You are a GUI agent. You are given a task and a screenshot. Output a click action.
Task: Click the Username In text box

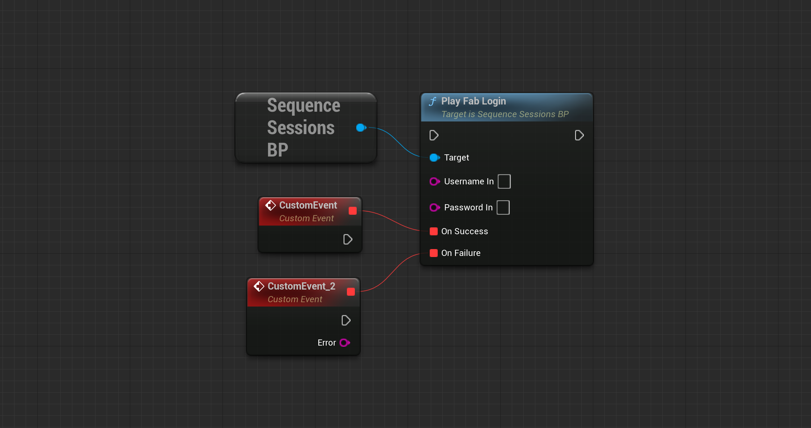pyautogui.click(x=504, y=181)
